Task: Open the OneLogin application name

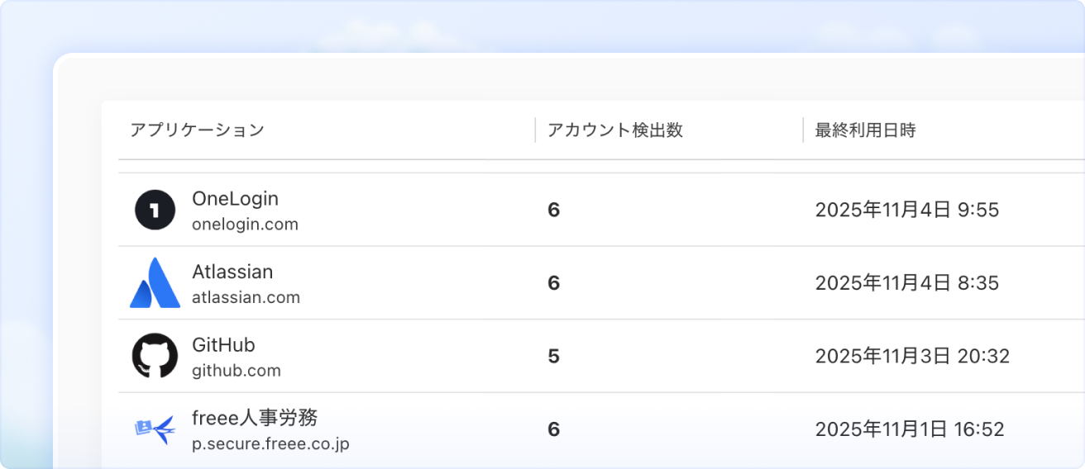Action: 235,199
